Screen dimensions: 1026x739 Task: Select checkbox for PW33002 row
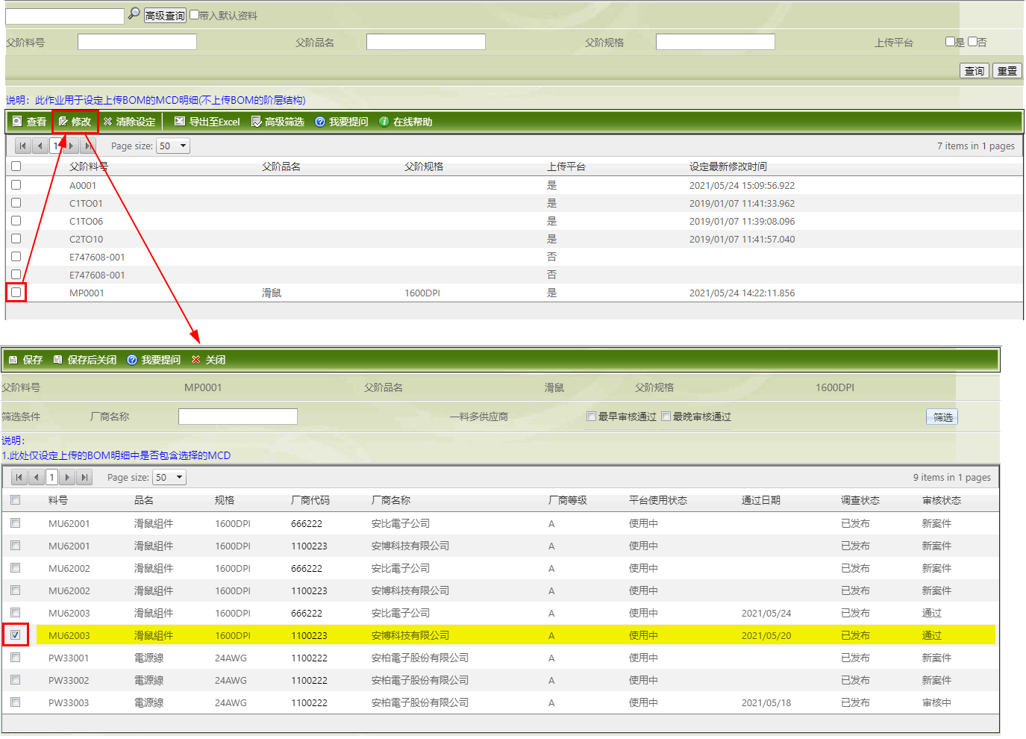15,680
